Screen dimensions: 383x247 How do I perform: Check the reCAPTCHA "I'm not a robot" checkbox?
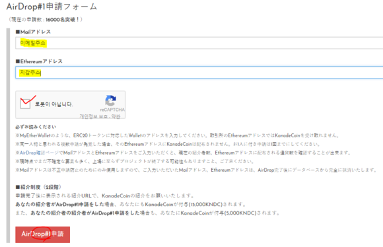pos(25,104)
